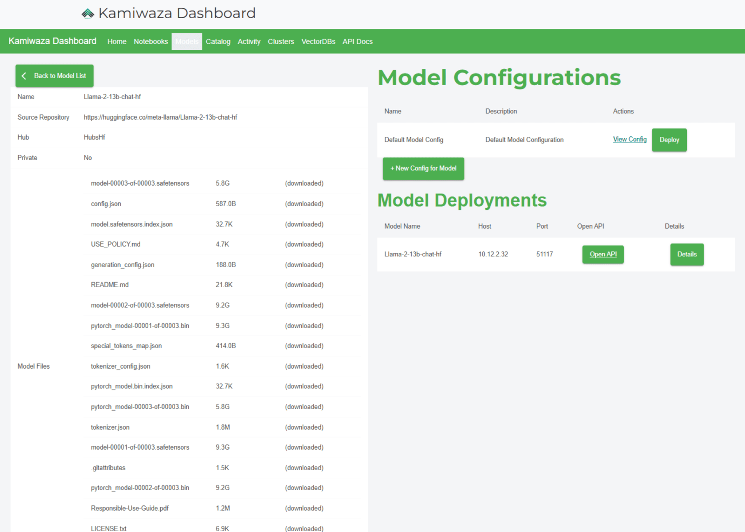Click the Llama-2-13b-chat-hf deployment name cell
The width and height of the screenshot is (745, 532).
413,254
